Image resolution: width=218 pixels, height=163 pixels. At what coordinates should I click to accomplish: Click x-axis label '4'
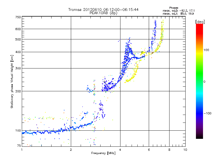(x=120, y=150)
